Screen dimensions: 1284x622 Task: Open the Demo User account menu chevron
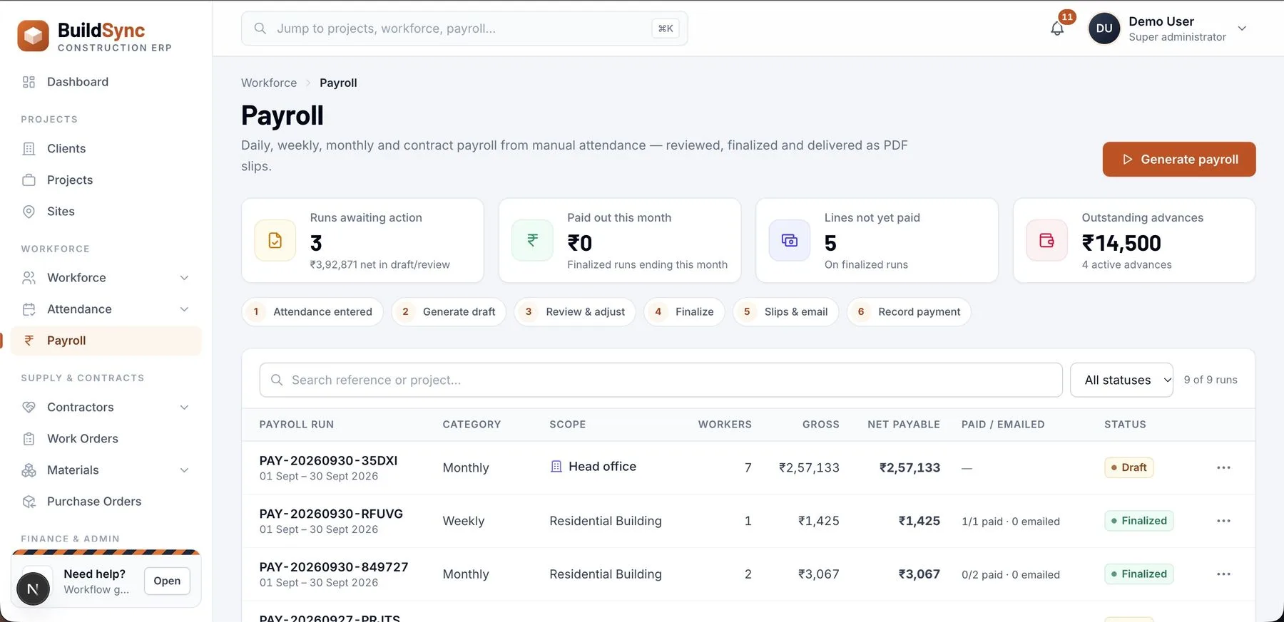pyautogui.click(x=1242, y=28)
